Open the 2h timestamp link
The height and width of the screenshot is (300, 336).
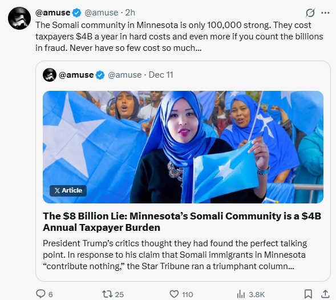pos(130,13)
